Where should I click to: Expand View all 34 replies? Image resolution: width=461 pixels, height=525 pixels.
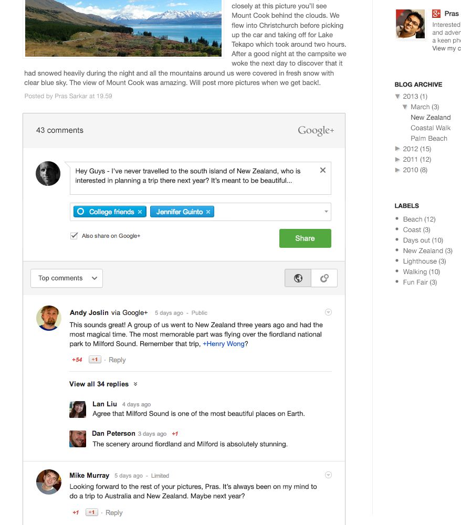pos(103,384)
